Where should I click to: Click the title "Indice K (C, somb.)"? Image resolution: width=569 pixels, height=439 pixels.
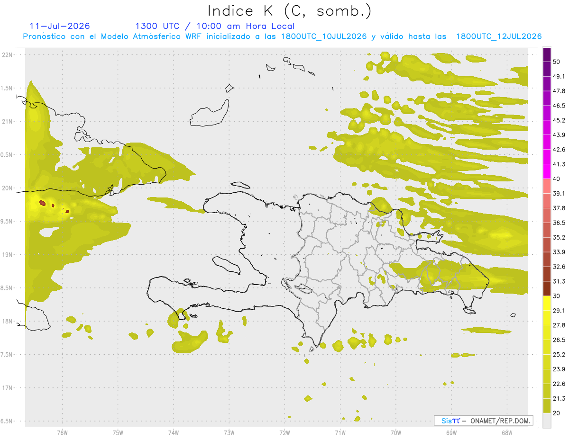click(289, 10)
